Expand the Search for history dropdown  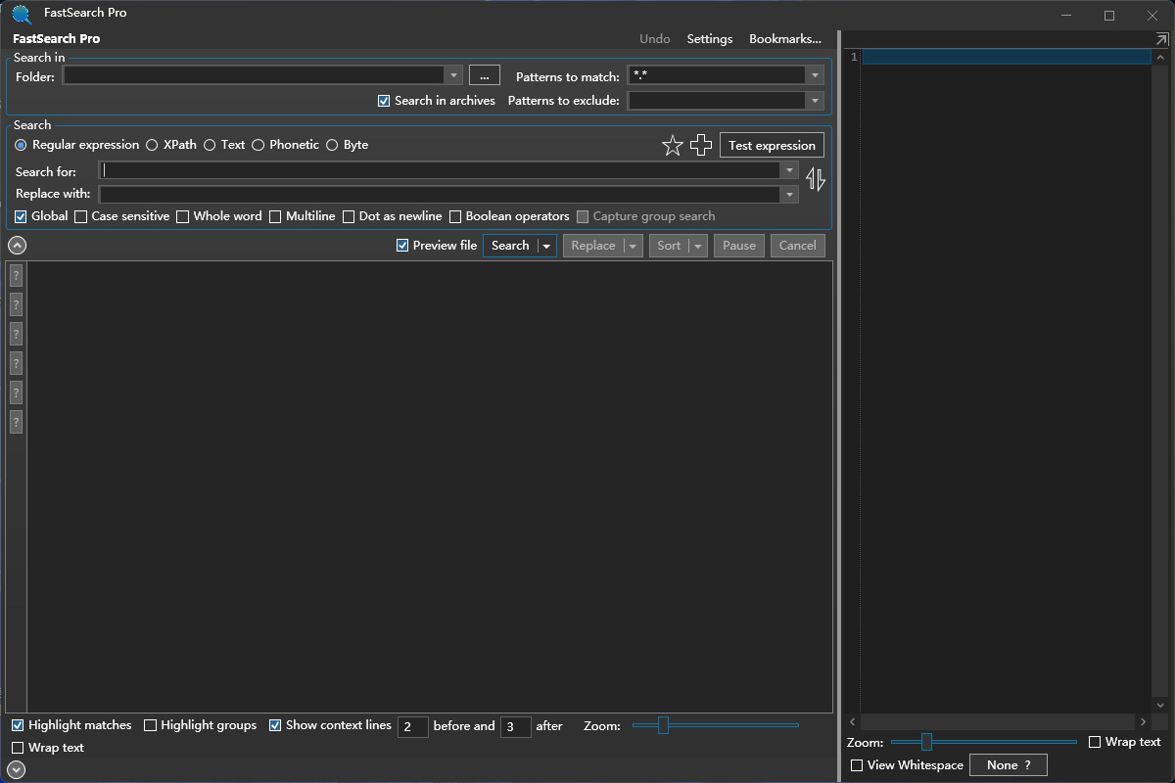click(789, 170)
